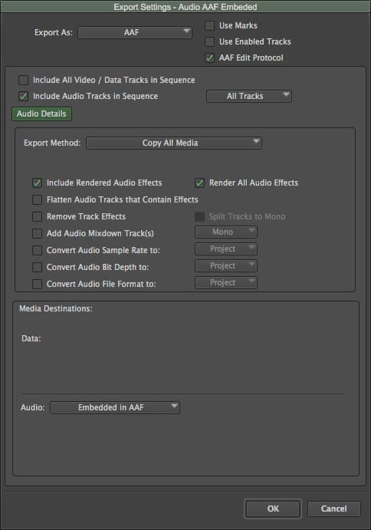Enable Flatten Audio Tracks that Contain Effects
The width and height of the screenshot is (371, 530).
(37, 199)
